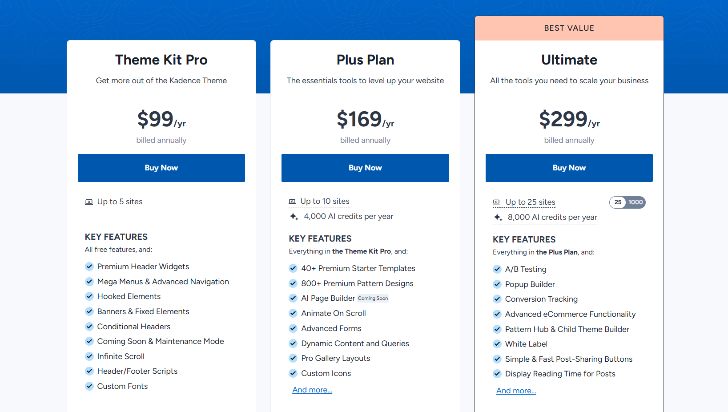Image resolution: width=728 pixels, height=412 pixels.
Task: Click the checkmark icon next to Premium Header Widgets
Action: click(89, 267)
